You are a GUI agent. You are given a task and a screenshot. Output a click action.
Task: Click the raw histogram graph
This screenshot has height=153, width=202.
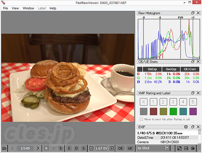[169, 39]
